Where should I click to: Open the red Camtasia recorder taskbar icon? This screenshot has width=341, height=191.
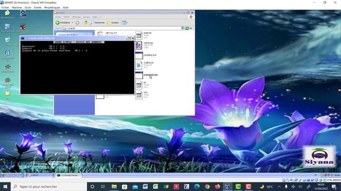pyautogui.click(x=249, y=186)
